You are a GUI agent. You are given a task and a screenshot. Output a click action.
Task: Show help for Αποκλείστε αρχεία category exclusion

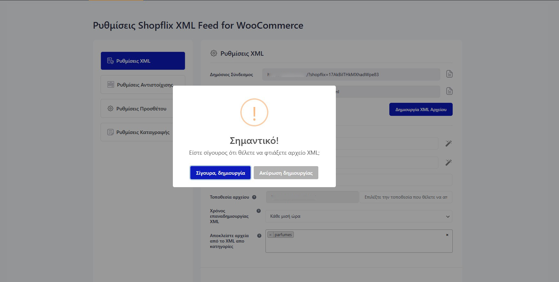tap(259, 236)
